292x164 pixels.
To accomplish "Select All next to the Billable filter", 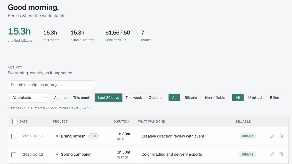I will tap(174, 98).
